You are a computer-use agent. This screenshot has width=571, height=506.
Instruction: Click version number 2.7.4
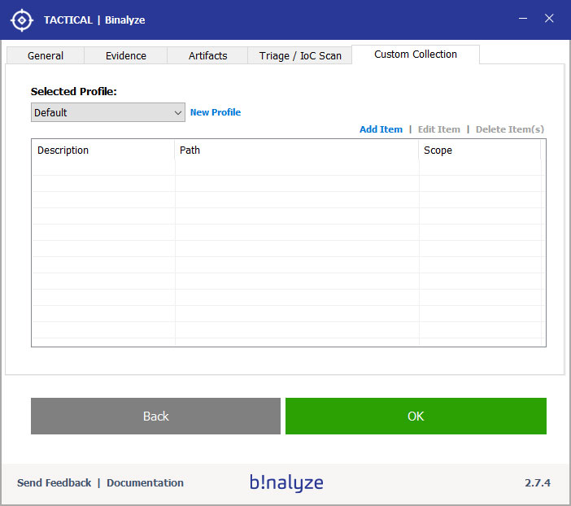click(x=538, y=482)
